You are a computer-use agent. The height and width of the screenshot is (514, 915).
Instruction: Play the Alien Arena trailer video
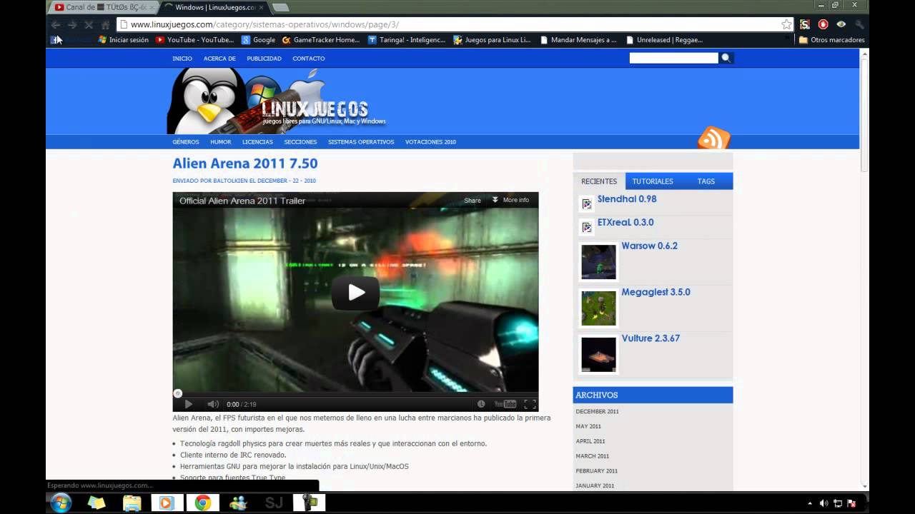click(x=355, y=293)
